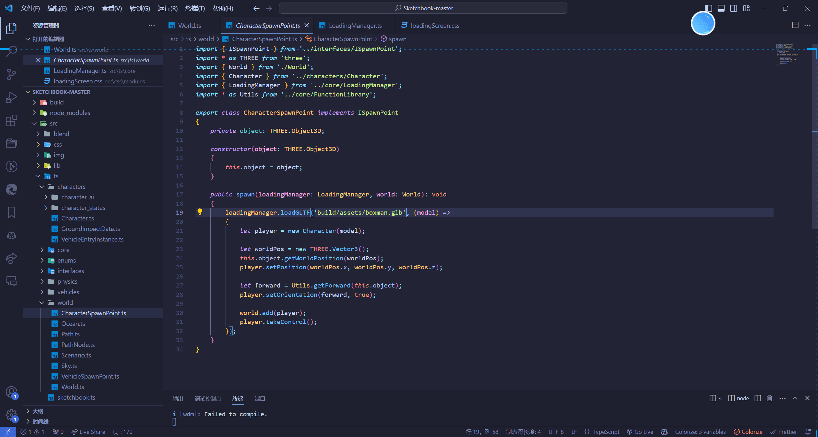The image size is (818, 437).
Task: Kill the terminal with trash icon
Action: pyautogui.click(x=770, y=398)
